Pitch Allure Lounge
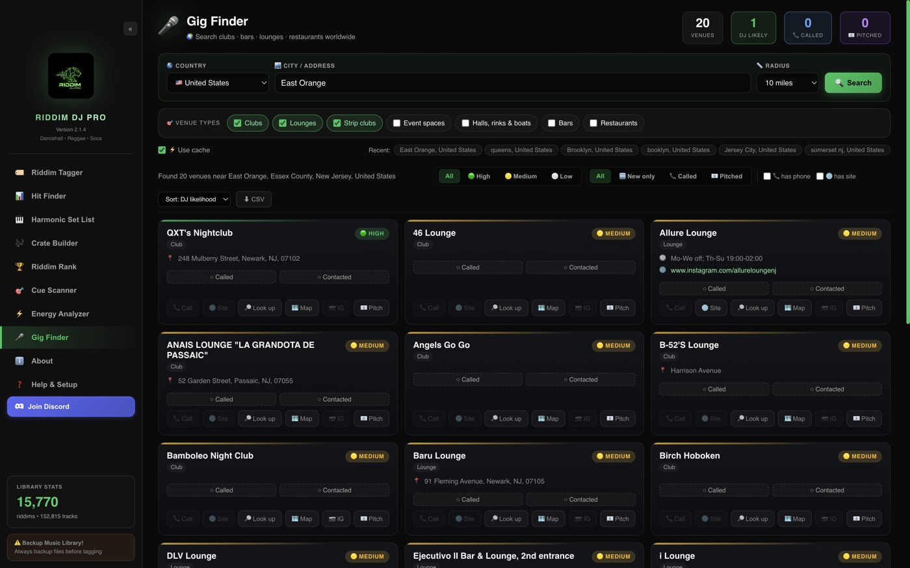 (864, 308)
